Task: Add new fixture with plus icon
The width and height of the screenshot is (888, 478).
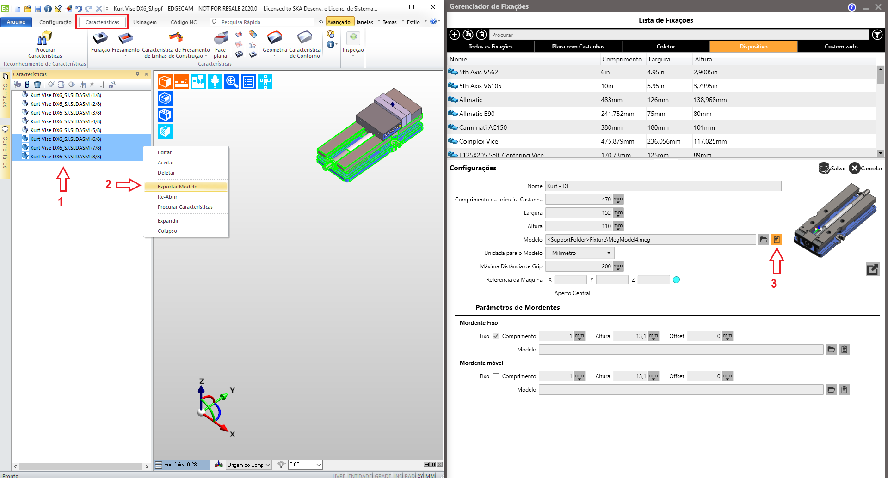Action: (x=455, y=35)
